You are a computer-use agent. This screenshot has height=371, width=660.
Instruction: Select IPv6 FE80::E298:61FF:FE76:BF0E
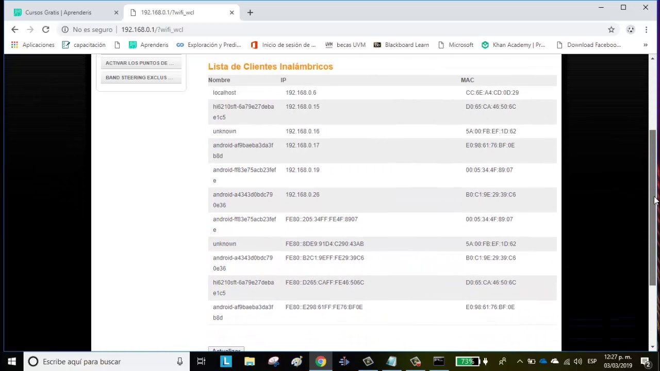pos(324,307)
